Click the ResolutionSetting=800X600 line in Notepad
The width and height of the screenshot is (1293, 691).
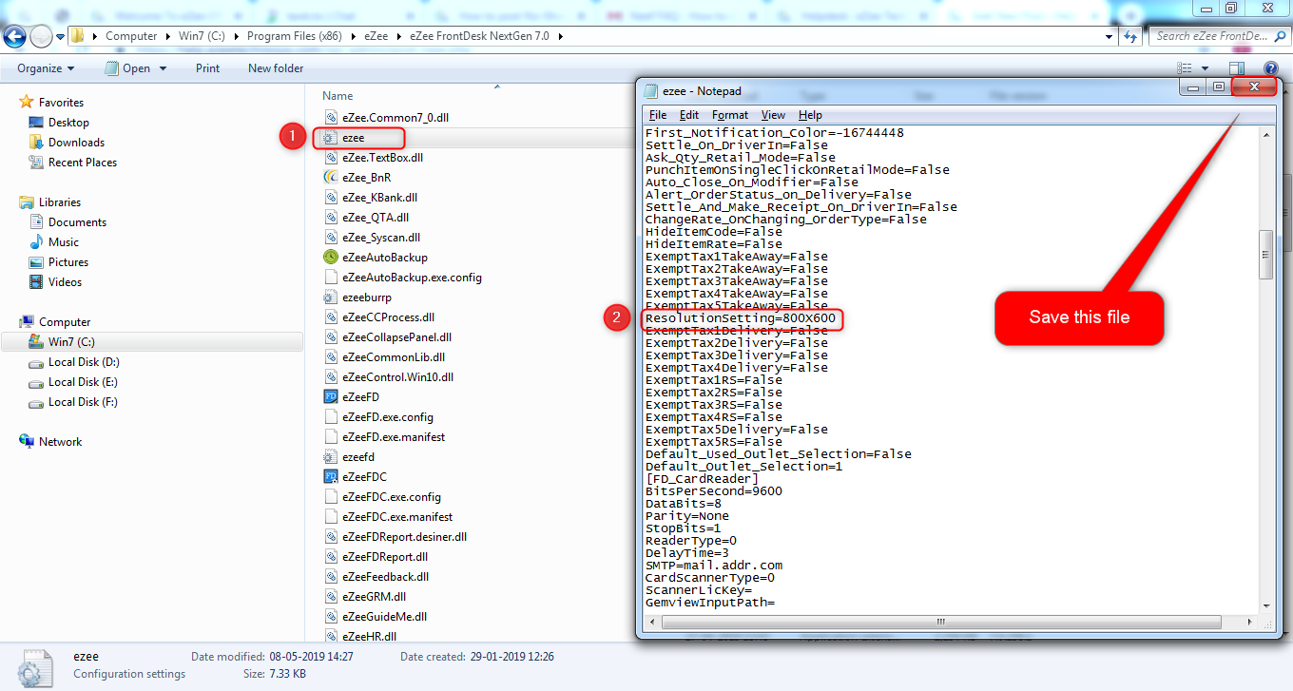click(741, 318)
